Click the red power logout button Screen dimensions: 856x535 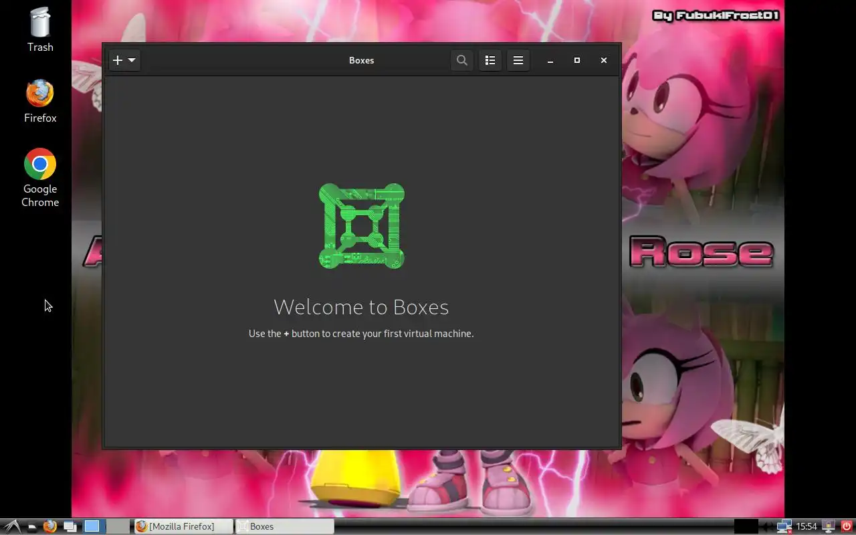tap(847, 526)
